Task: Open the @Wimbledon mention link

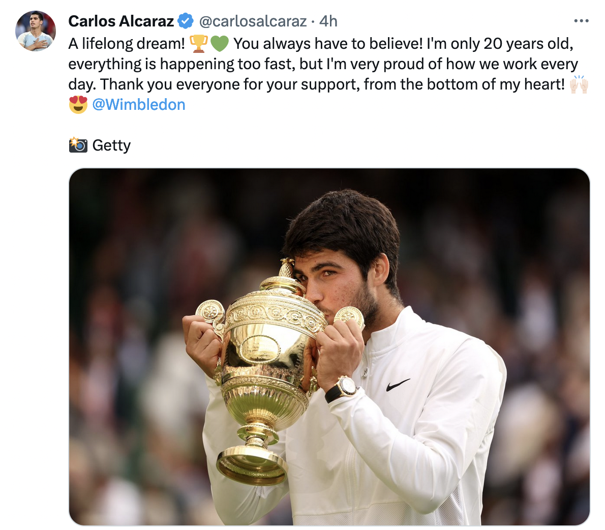Action: tap(138, 105)
